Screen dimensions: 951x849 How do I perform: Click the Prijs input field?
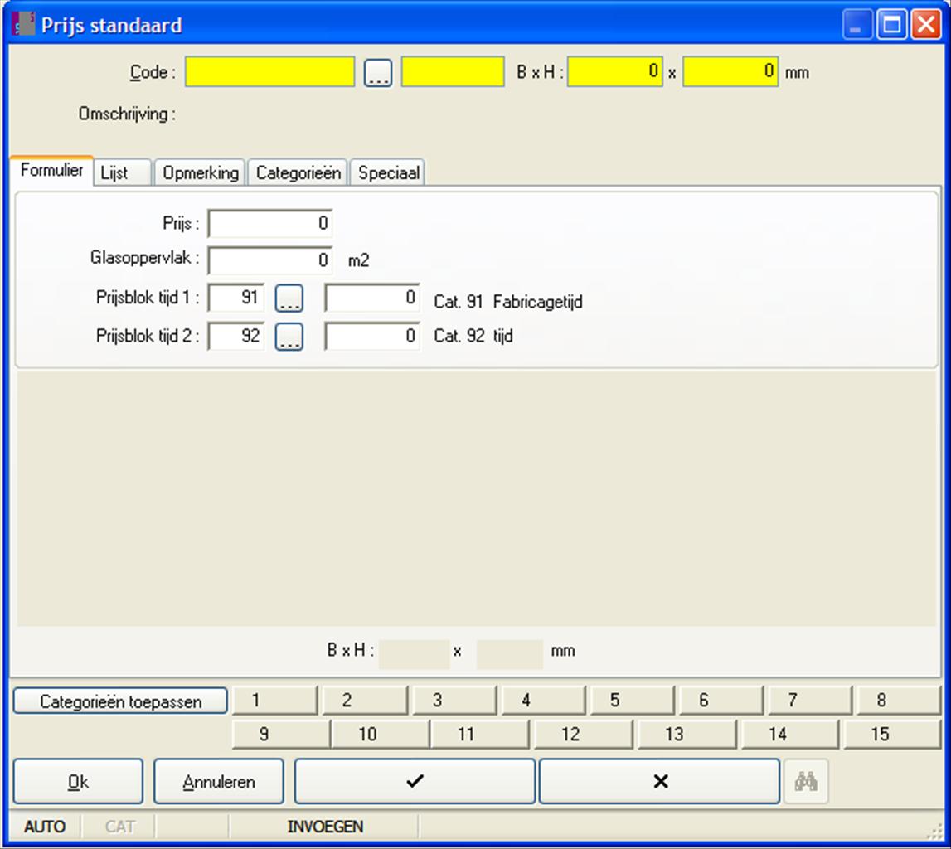tap(270, 224)
